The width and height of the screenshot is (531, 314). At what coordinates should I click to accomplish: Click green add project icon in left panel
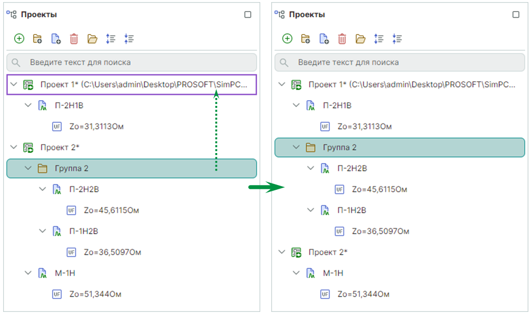pyautogui.click(x=19, y=38)
